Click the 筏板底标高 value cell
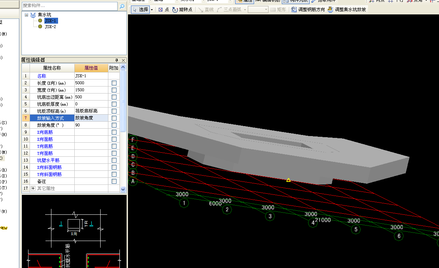439x268 pixels. (x=91, y=111)
